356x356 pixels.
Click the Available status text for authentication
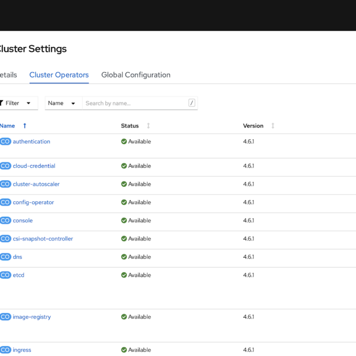click(140, 141)
